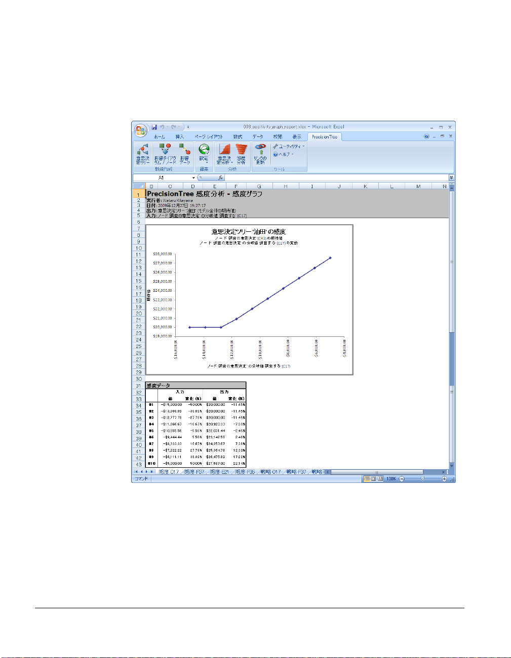511x658 pixels.
Task: Save the workbook via quick access icon
Action: tap(154, 127)
